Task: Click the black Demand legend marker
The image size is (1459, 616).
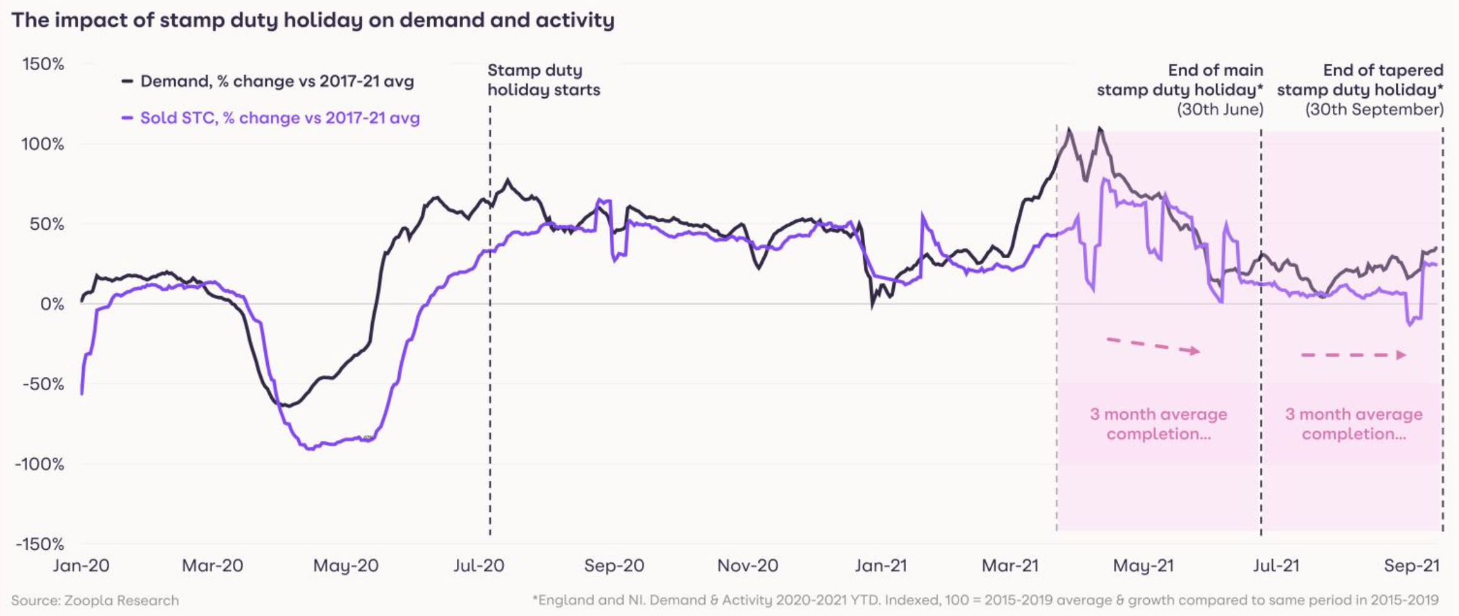Action: coord(127,81)
